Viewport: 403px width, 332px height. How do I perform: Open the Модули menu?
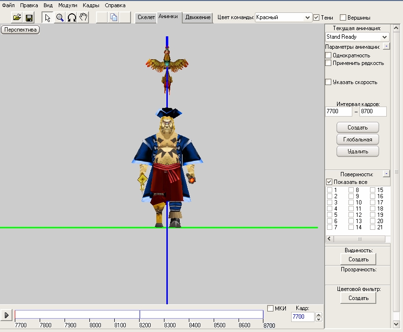67,5
